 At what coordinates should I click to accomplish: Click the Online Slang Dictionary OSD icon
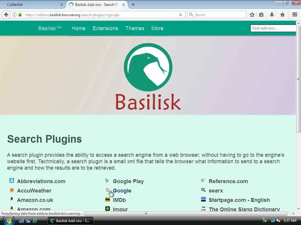[x=203, y=209]
